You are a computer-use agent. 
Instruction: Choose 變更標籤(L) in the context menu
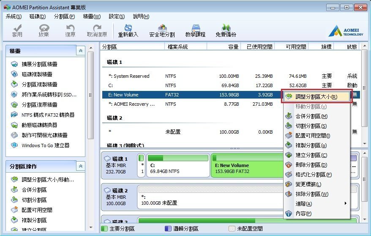pos(316,184)
